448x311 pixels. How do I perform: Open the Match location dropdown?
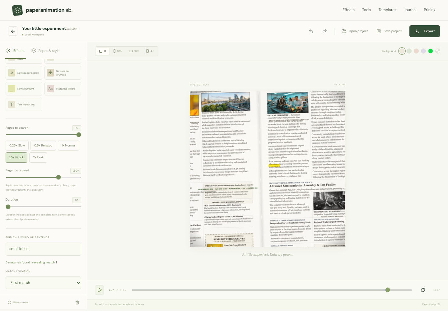click(43, 283)
